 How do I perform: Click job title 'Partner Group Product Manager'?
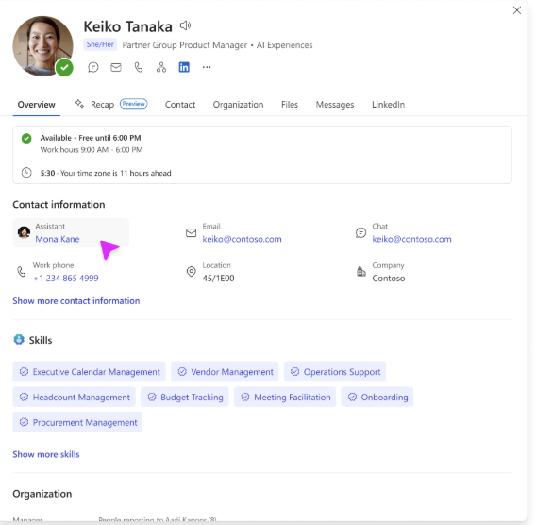pyautogui.click(x=185, y=45)
